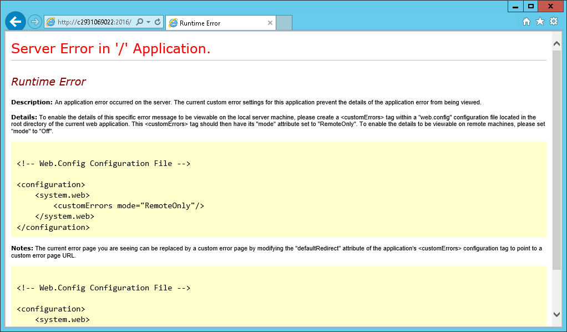
Task: Click the Forward navigation arrow
Action: (x=34, y=22)
